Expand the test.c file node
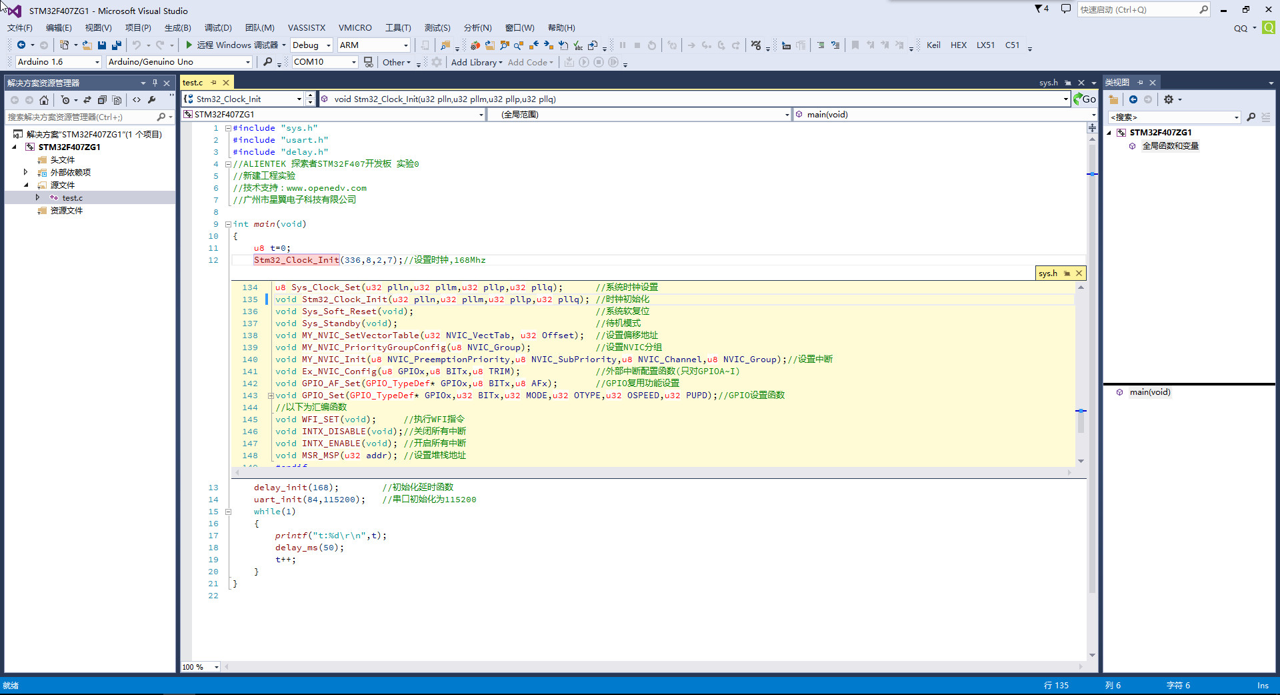The height and width of the screenshot is (695, 1280). coord(38,197)
